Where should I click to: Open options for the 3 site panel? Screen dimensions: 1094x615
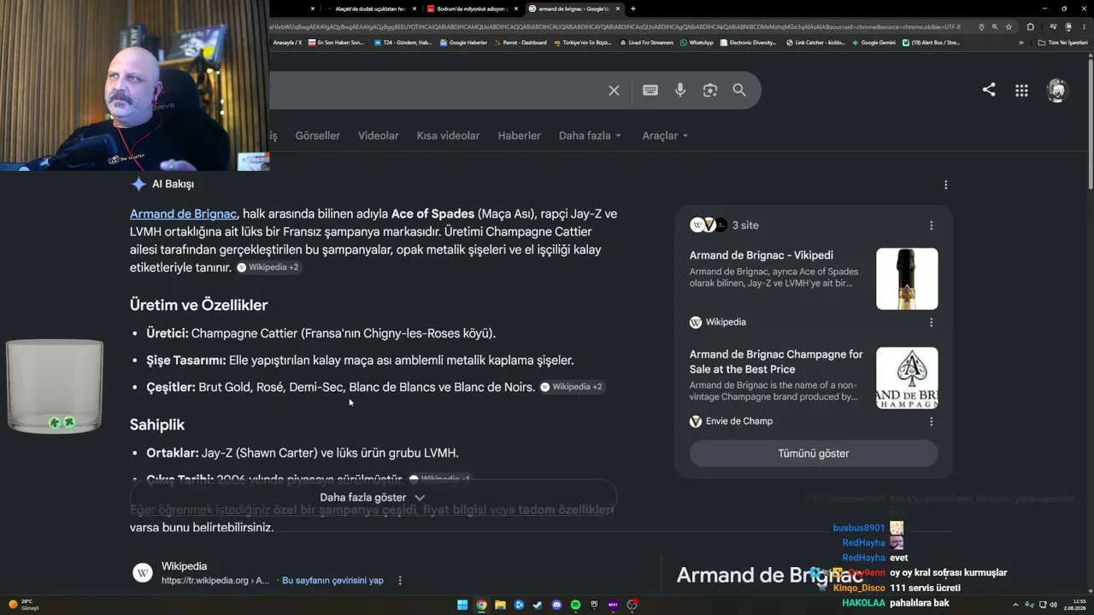[x=932, y=225]
